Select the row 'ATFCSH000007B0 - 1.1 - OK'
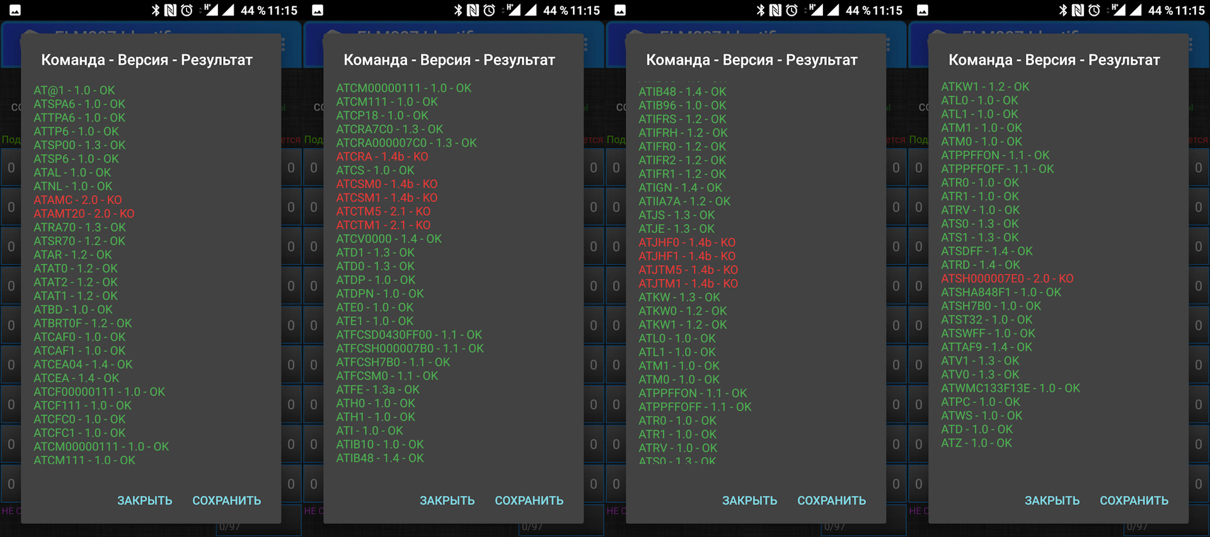1210x537 pixels. (x=410, y=348)
